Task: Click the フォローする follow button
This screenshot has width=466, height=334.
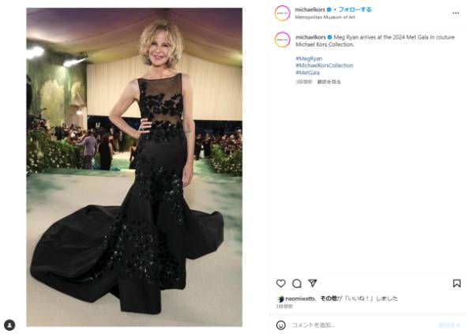Action: [355, 9]
